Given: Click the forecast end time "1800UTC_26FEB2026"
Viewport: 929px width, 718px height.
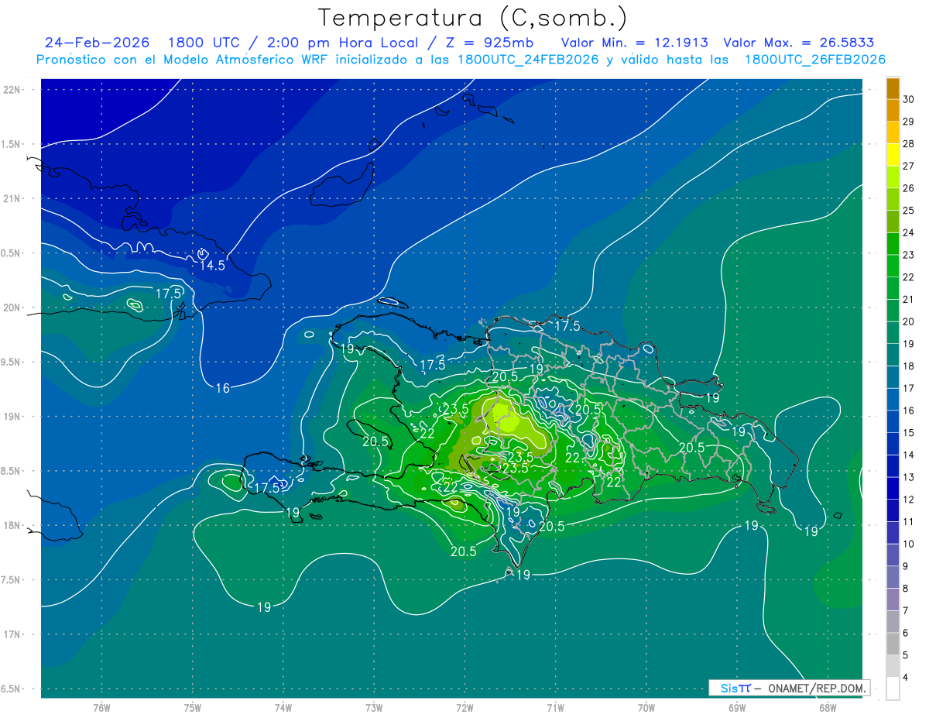Looking at the screenshot, I should (815, 60).
